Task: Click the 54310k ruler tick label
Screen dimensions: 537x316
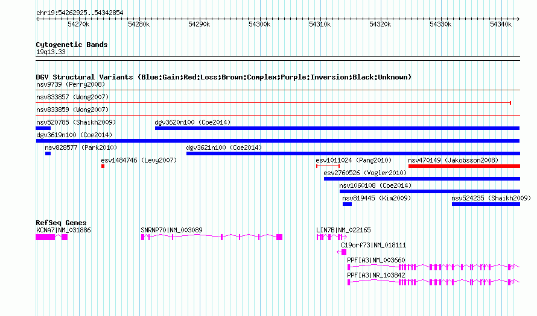Action: pos(320,24)
